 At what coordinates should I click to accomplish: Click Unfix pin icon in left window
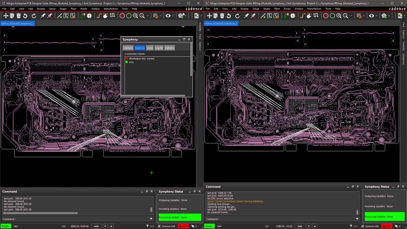click(x=50, y=16)
